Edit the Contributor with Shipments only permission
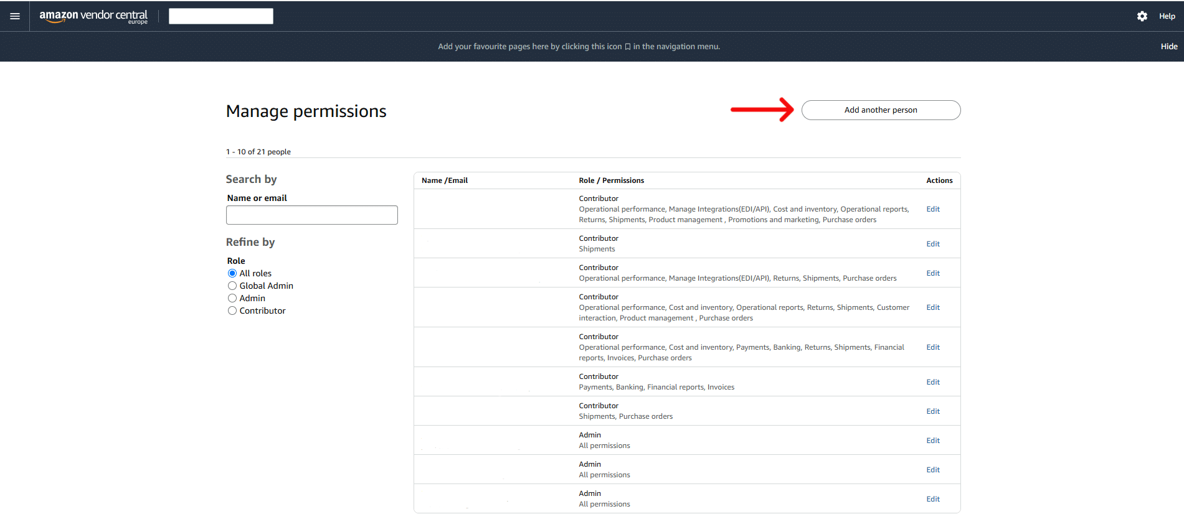 click(x=932, y=244)
